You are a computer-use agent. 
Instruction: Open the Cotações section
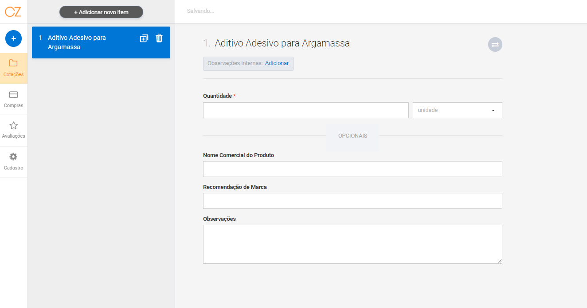click(13, 69)
